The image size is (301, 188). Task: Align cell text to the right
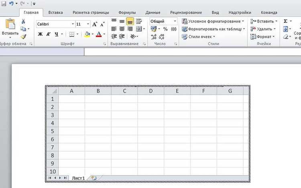pyautogui.click(x=130, y=29)
